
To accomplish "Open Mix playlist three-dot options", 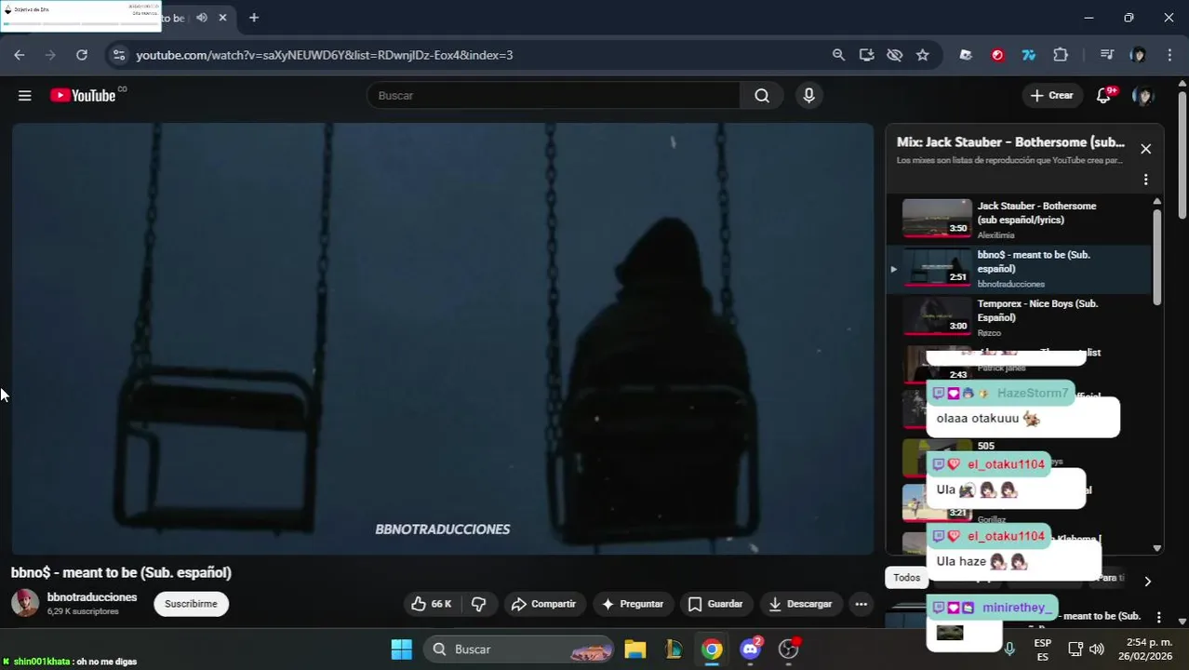I will pyautogui.click(x=1146, y=180).
